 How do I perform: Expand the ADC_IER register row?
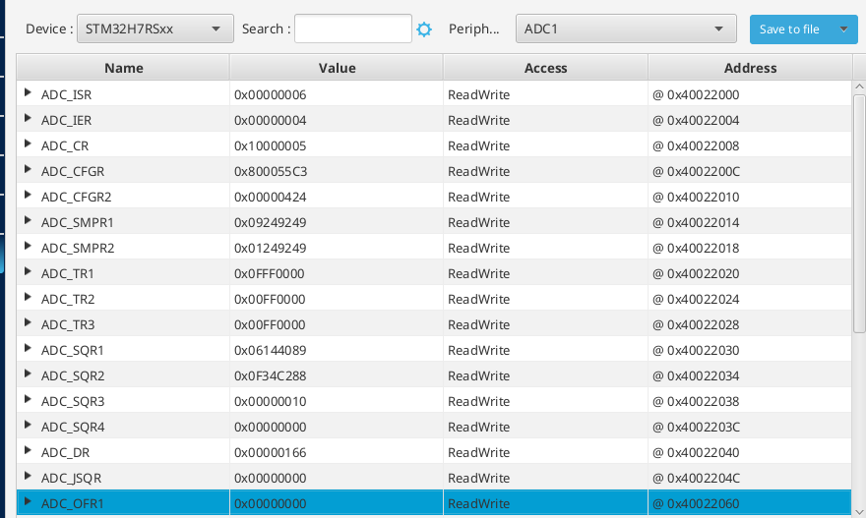pyautogui.click(x=28, y=118)
